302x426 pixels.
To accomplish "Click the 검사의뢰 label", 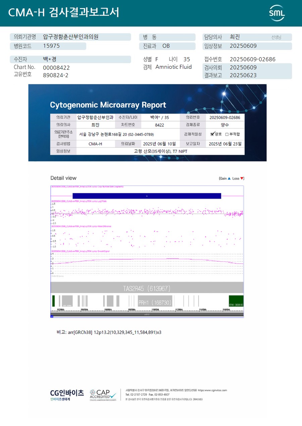I will (x=213, y=67).
